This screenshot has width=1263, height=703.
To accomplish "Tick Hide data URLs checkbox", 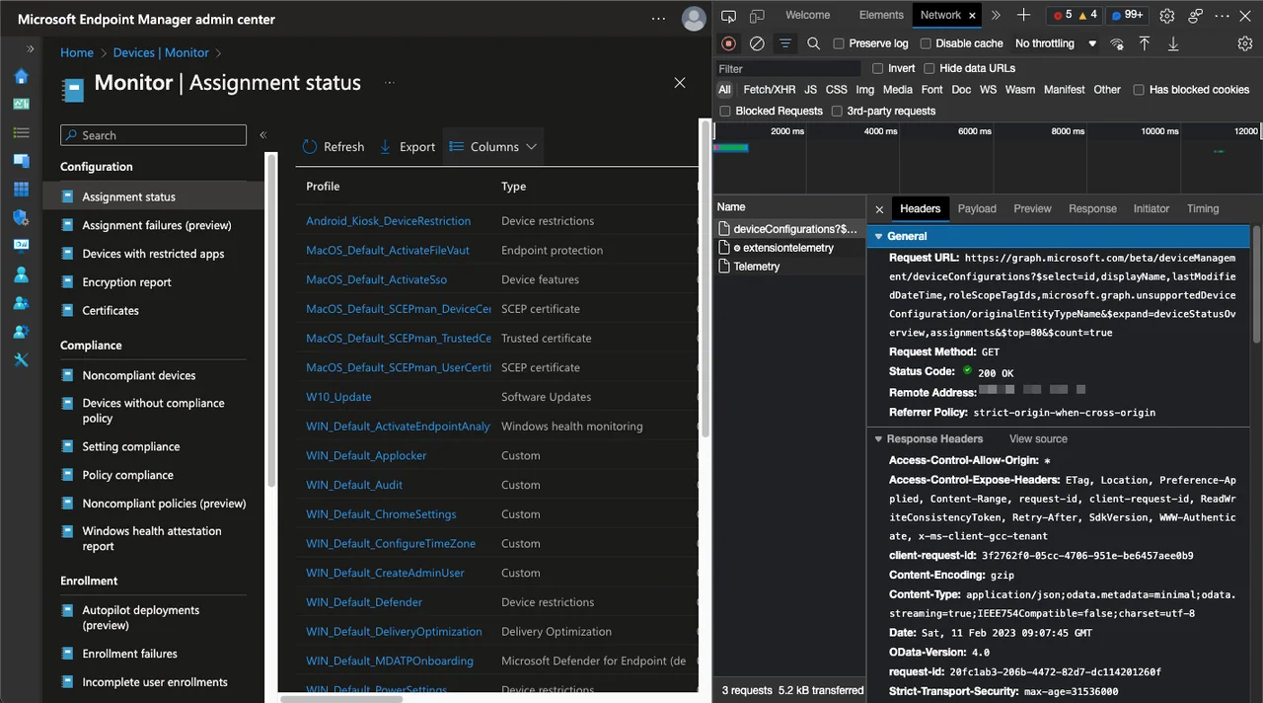I will click(929, 68).
